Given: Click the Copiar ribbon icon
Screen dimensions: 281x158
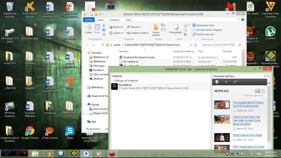Looking at the screenshot, I should 88,29.
